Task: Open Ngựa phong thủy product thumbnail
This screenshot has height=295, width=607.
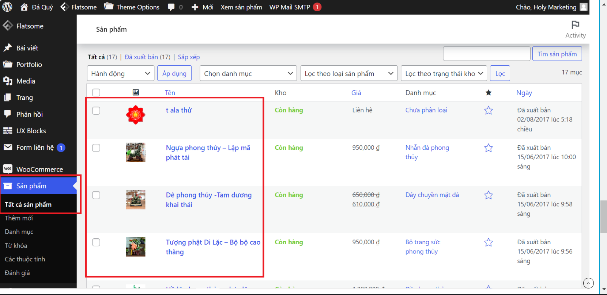Action: click(135, 152)
